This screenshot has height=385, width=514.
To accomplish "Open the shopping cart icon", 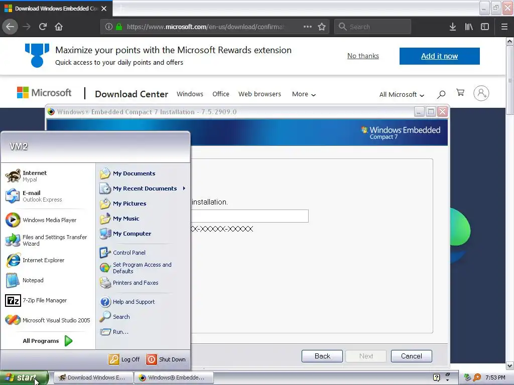I will 460,93.
